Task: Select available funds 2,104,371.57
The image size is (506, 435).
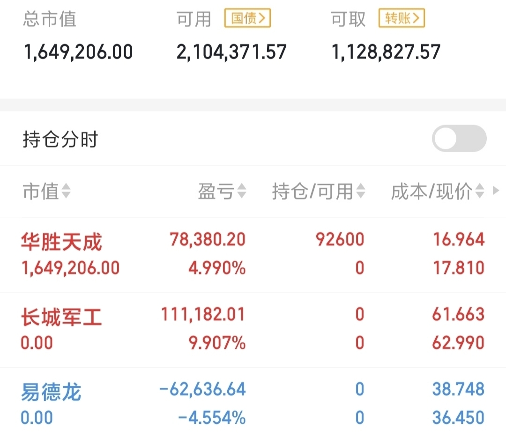Action: coord(231,52)
